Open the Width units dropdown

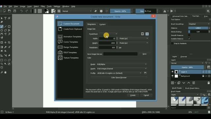click(134, 38)
